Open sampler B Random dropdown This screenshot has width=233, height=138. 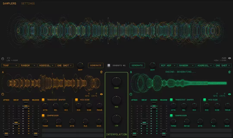[x=186, y=65]
